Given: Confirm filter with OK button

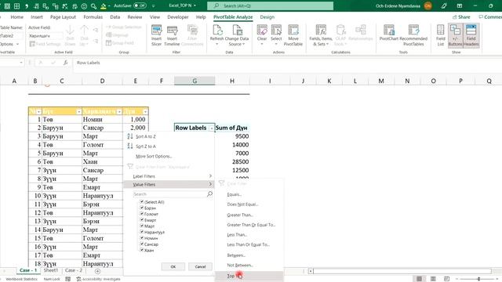Looking at the screenshot, I should [173, 266].
